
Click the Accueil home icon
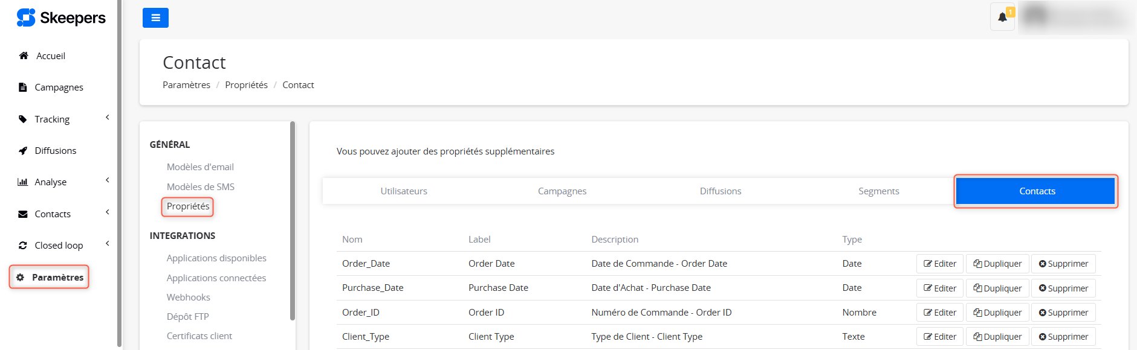click(x=24, y=56)
